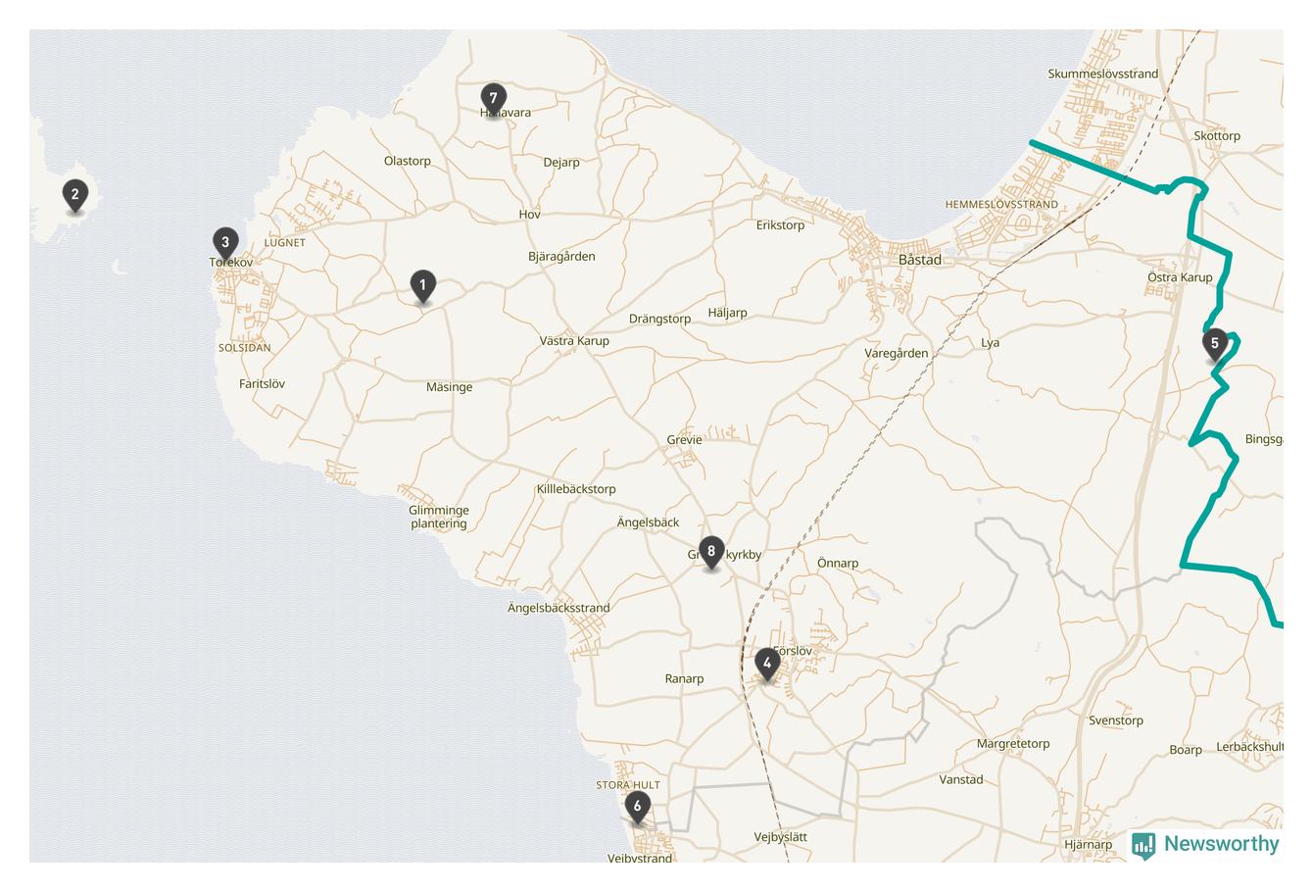
Task: Open marker 3 at Torekov
Action: (x=225, y=243)
